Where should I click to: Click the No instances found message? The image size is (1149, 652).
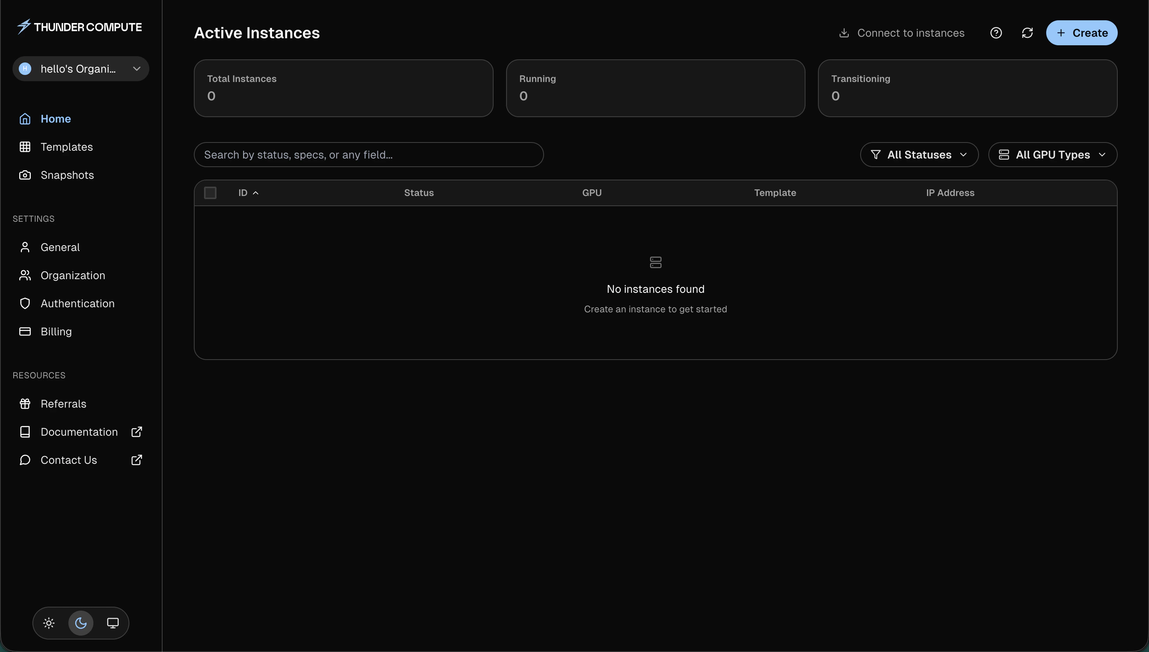(x=655, y=289)
